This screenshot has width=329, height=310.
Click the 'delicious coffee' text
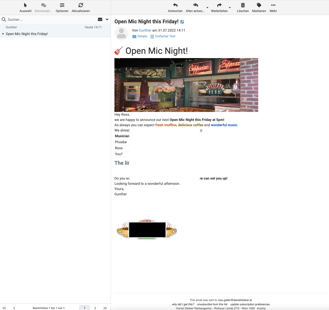[191, 125]
